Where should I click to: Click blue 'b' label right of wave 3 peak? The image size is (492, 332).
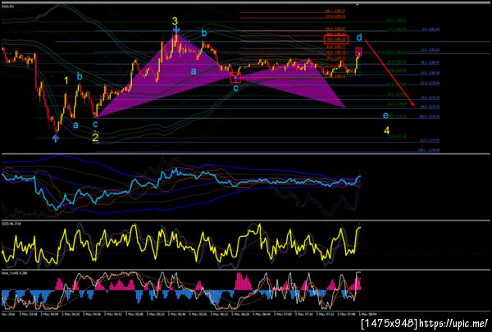pos(204,34)
